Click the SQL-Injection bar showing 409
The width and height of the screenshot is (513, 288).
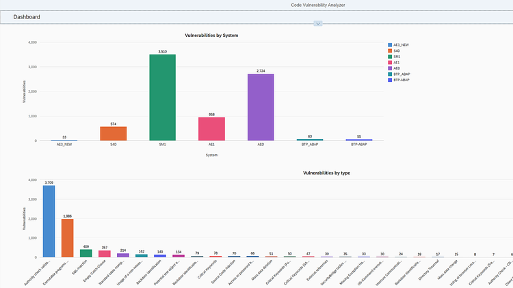86,253
